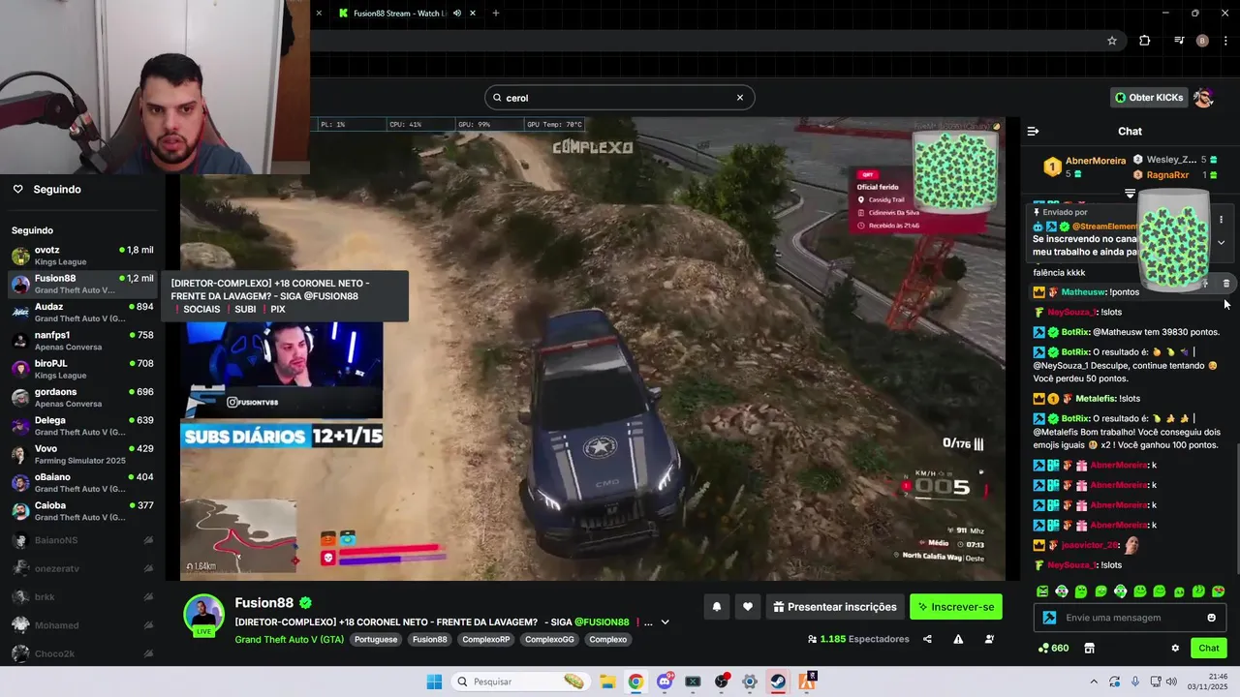Click the green Chat send button
This screenshot has width=1240, height=697.
coord(1209,648)
